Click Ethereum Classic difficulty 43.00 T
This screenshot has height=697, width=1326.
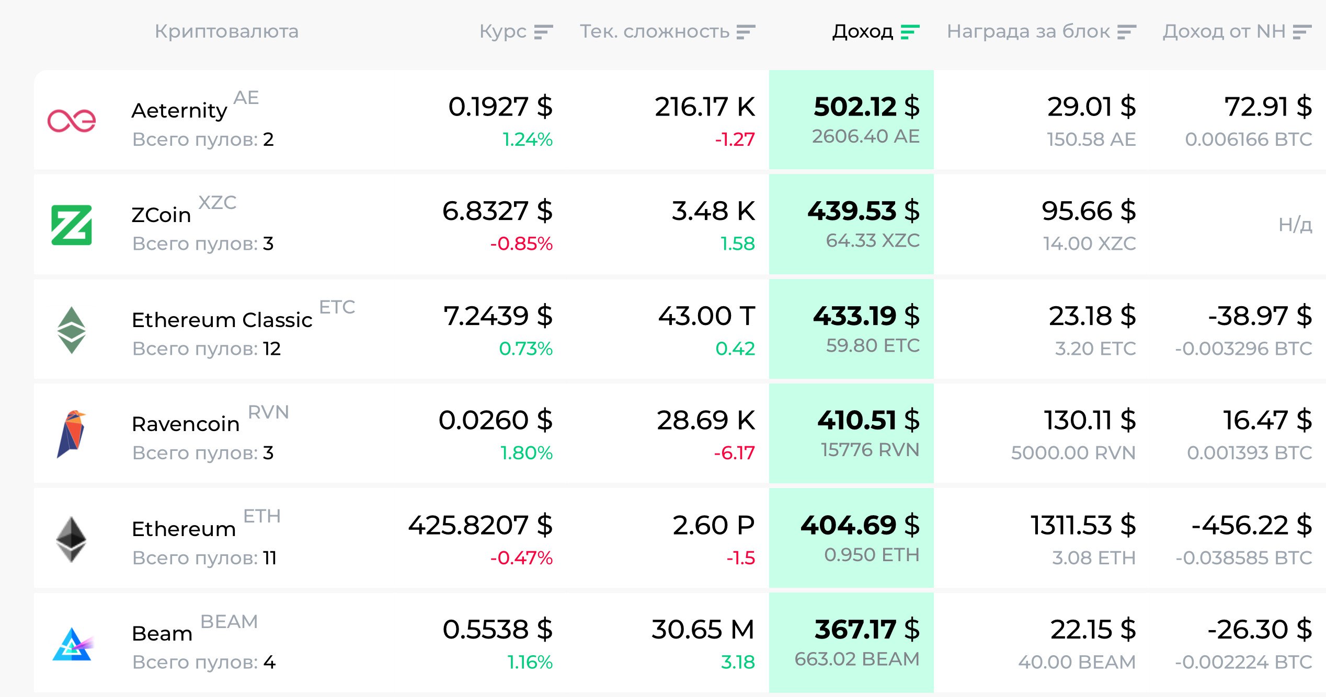click(707, 316)
